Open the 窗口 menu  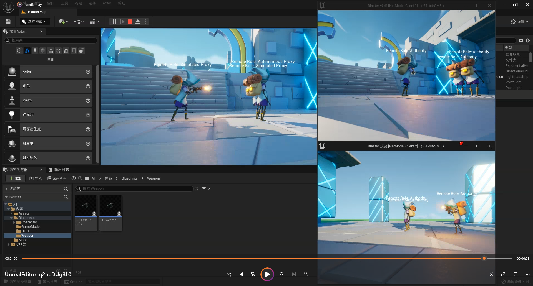pos(51,3)
